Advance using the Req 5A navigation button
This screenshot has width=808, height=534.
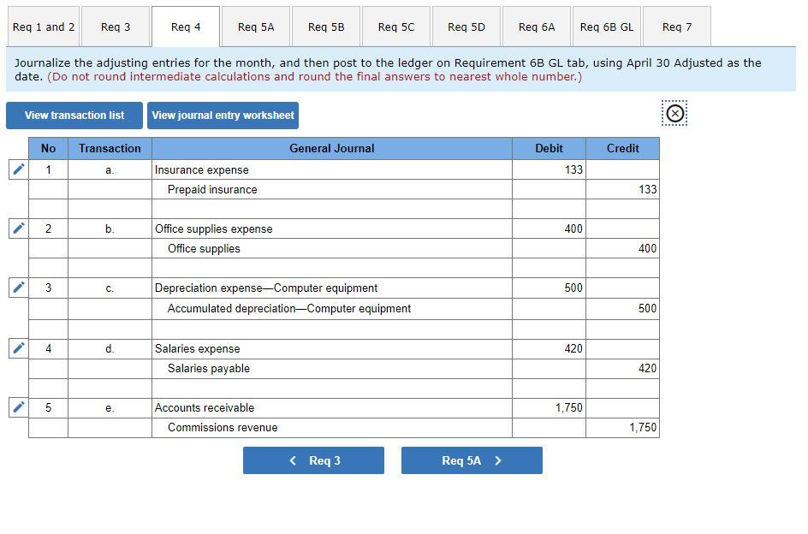pos(472,460)
